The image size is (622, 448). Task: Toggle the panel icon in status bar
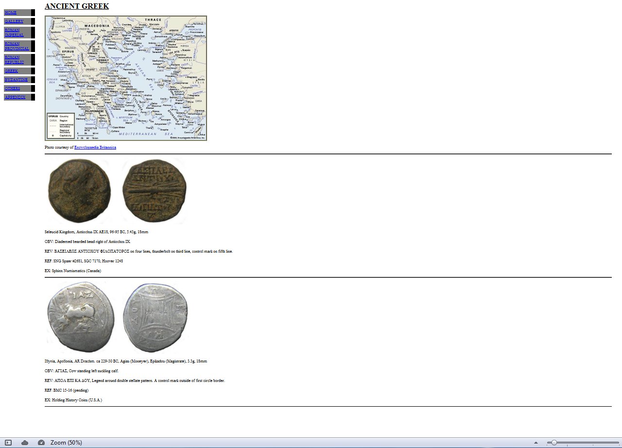click(x=8, y=443)
